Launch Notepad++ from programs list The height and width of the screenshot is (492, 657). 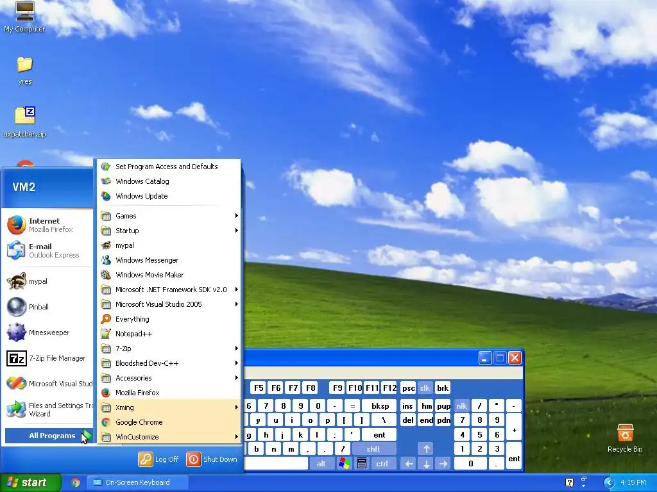[x=169, y=334]
